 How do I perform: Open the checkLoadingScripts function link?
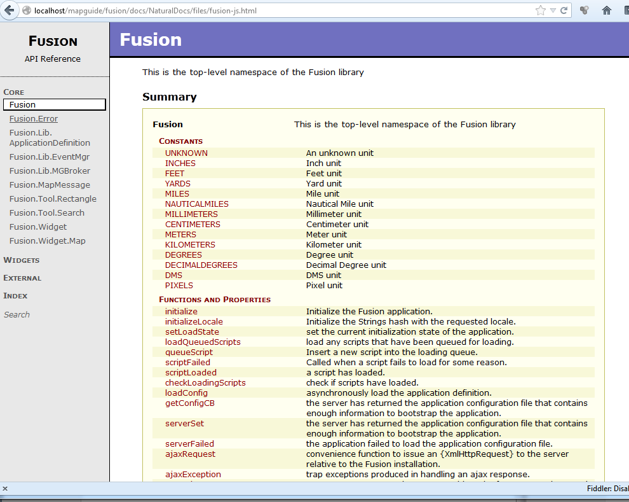point(205,383)
